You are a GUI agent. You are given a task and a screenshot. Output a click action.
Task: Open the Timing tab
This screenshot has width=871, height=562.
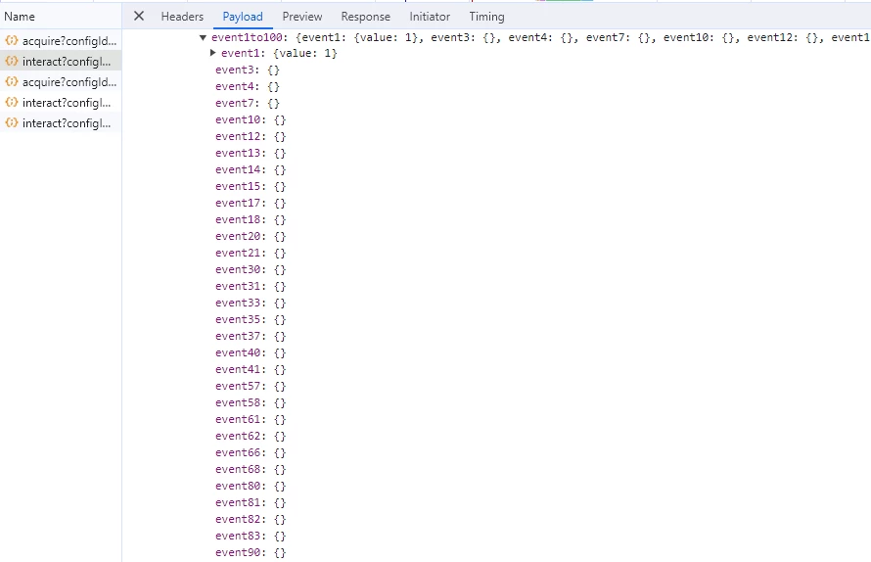(x=486, y=17)
